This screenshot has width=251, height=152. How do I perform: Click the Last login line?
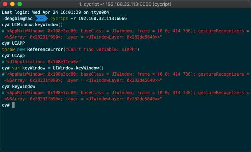pyautogui.click(x=55, y=12)
